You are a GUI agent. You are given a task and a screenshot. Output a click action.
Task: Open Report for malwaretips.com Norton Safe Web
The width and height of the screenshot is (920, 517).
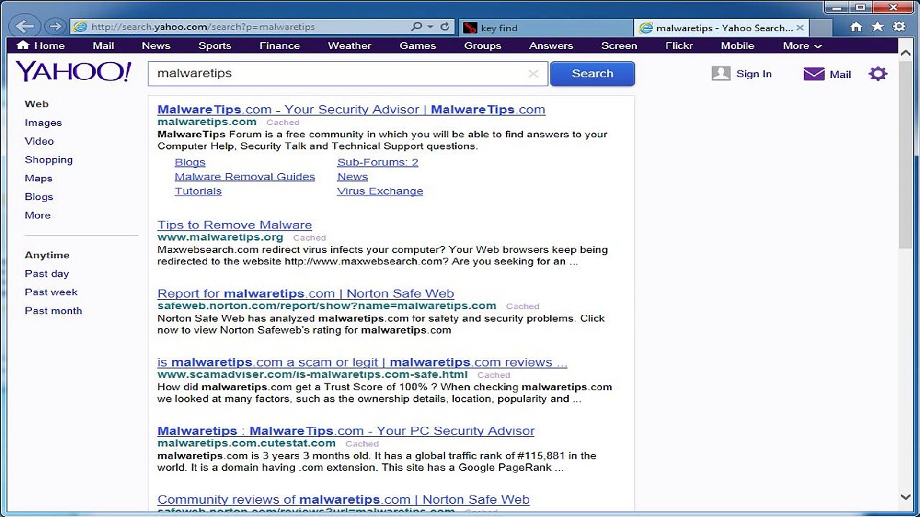click(x=306, y=293)
